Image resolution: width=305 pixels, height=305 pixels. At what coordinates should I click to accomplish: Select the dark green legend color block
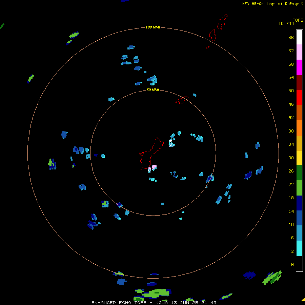299,172
